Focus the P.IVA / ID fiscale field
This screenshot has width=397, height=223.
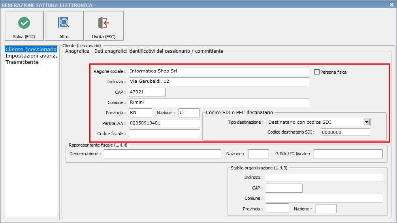pos(348,154)
